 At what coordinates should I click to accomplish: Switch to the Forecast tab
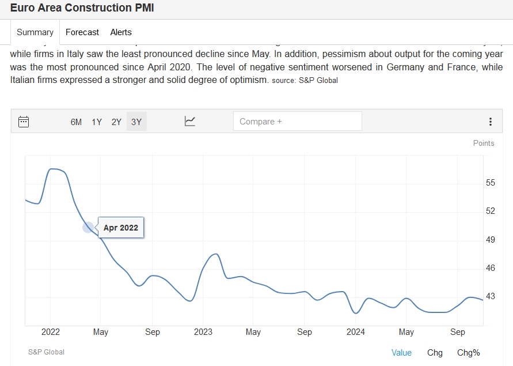tap(82, 32)
